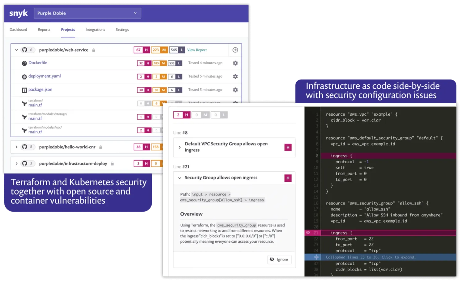Open settings gear for package.json
Screen dimensions: 464x286
[235, 90]
